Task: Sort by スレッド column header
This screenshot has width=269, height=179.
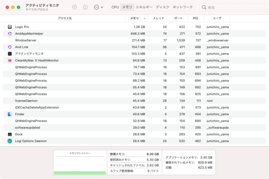Action: click(158, 18)
